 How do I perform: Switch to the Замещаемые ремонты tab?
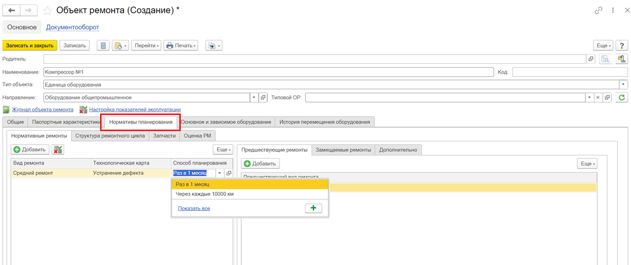point(343,150)
